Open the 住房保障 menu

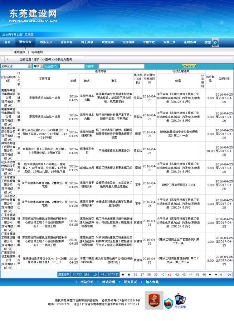click(x=128, y=42)
